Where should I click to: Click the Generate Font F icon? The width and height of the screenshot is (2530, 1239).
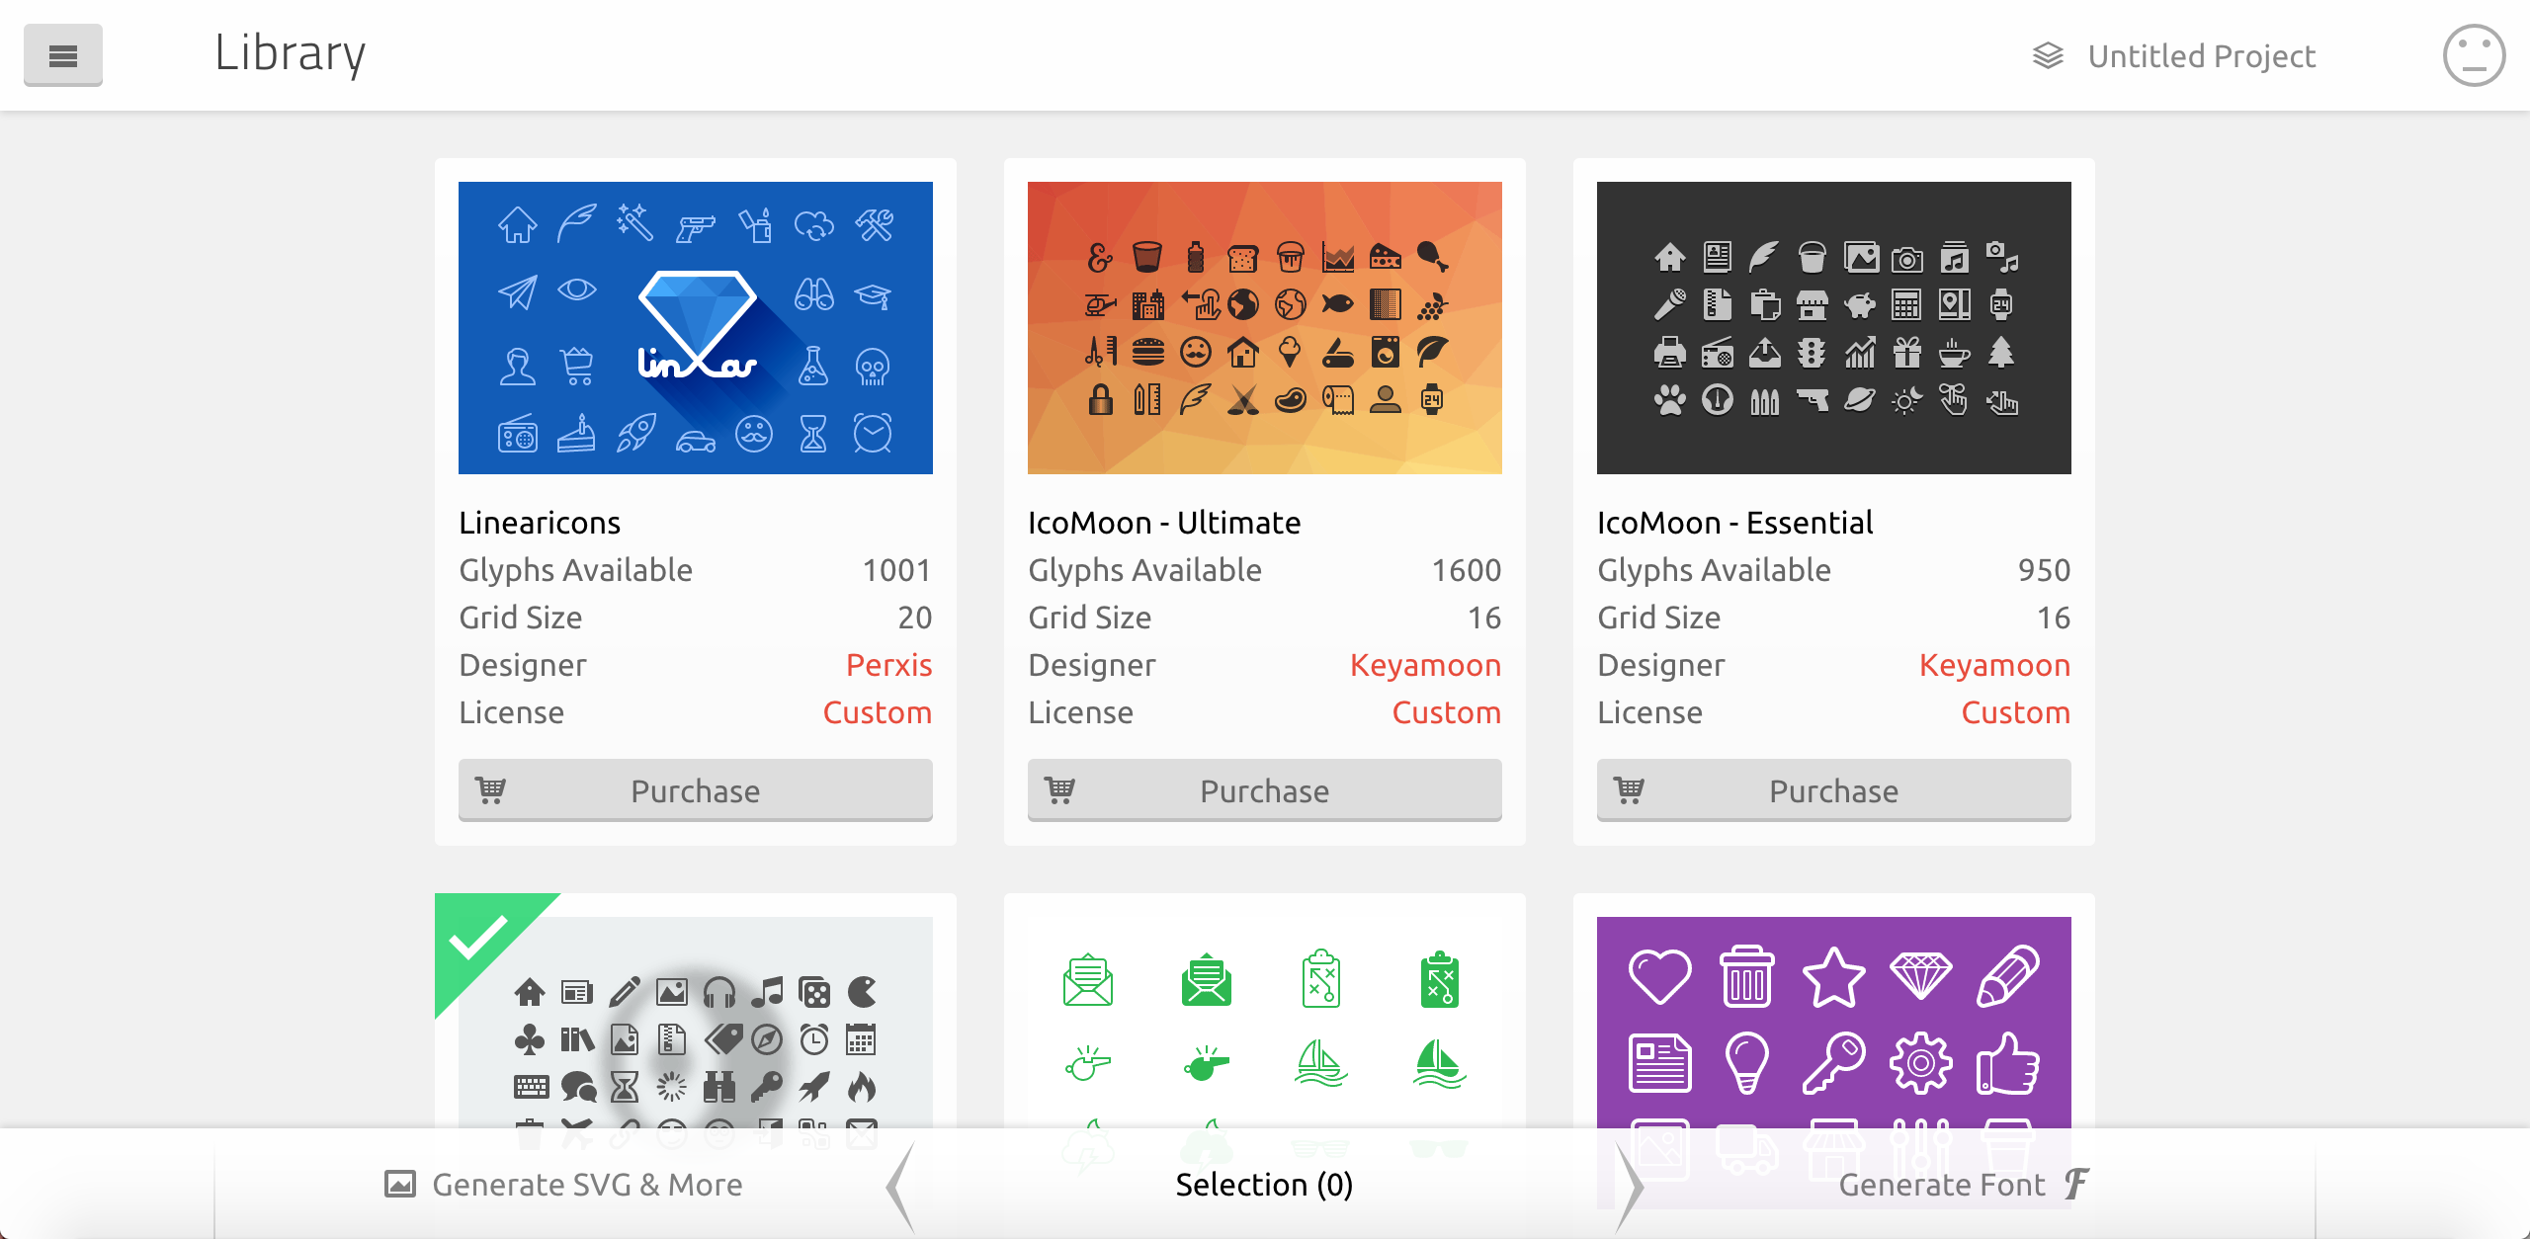(x=2077, y=1183)
